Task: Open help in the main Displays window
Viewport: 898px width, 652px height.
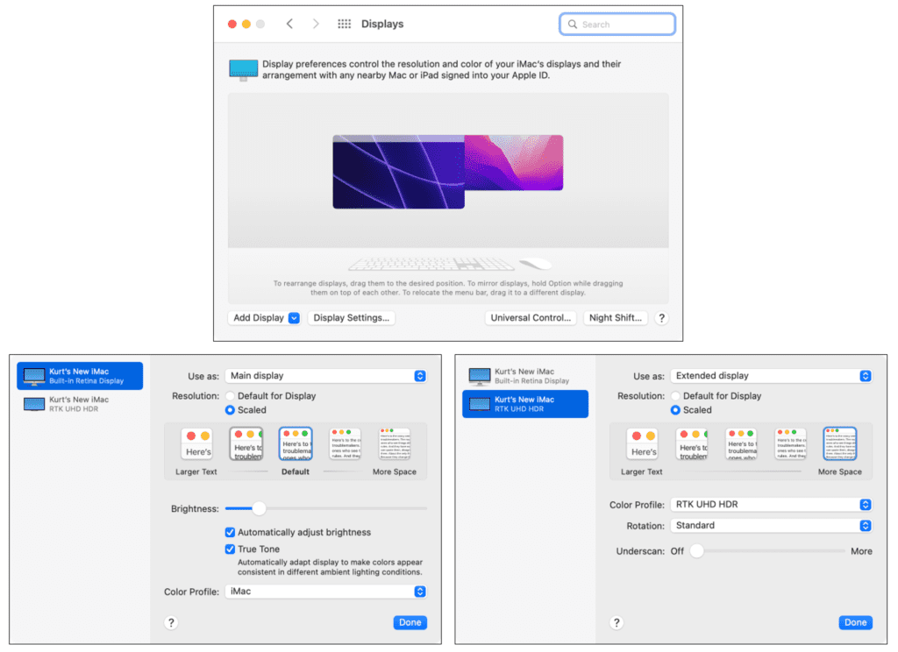Action: [661, 318]
